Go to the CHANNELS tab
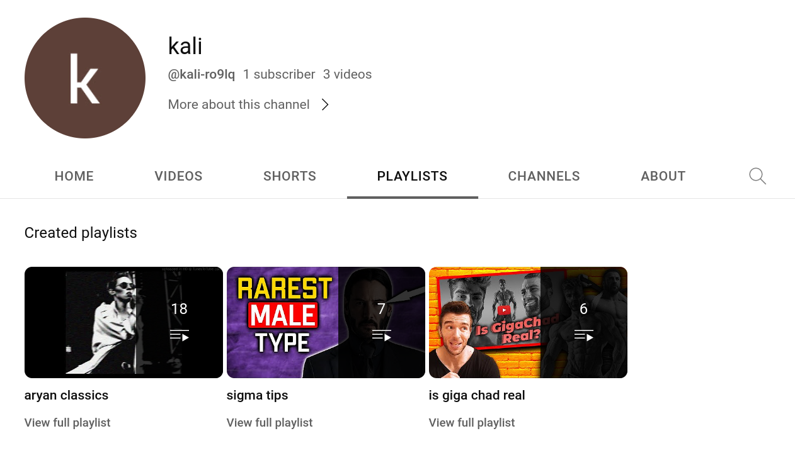 click(544, 176)
